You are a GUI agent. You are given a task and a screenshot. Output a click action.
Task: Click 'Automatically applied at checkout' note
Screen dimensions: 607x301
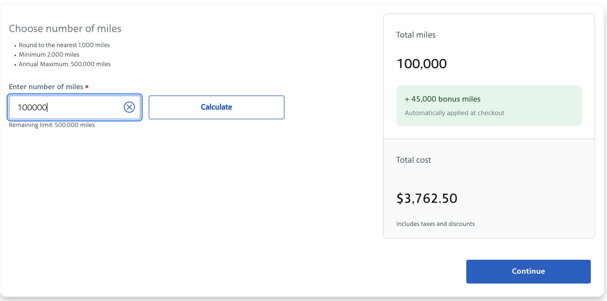coord(454,113)
